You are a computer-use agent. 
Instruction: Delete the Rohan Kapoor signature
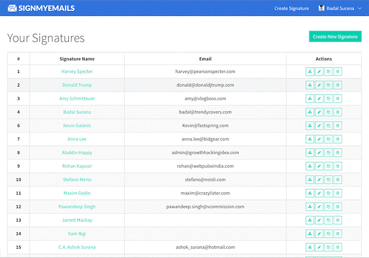click(x=338, y=166)
